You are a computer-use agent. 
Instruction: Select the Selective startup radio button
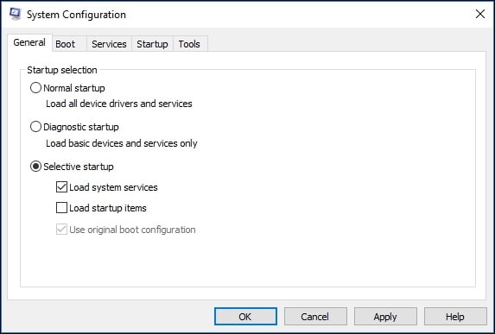[35, 167]
